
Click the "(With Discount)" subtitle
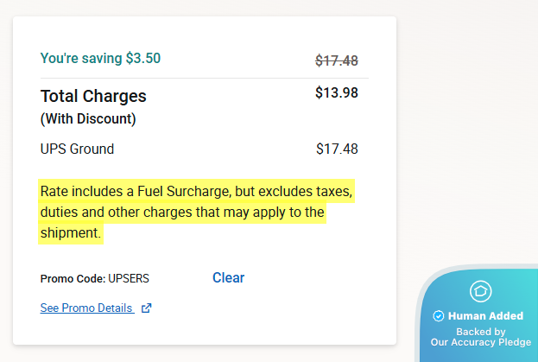pos(88,118)
